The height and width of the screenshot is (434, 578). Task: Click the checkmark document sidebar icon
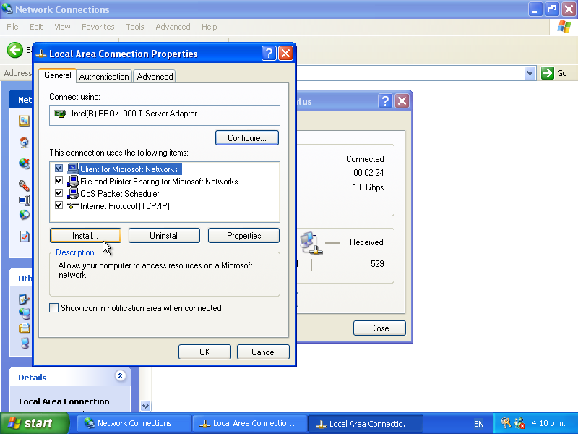coord(25,237)
